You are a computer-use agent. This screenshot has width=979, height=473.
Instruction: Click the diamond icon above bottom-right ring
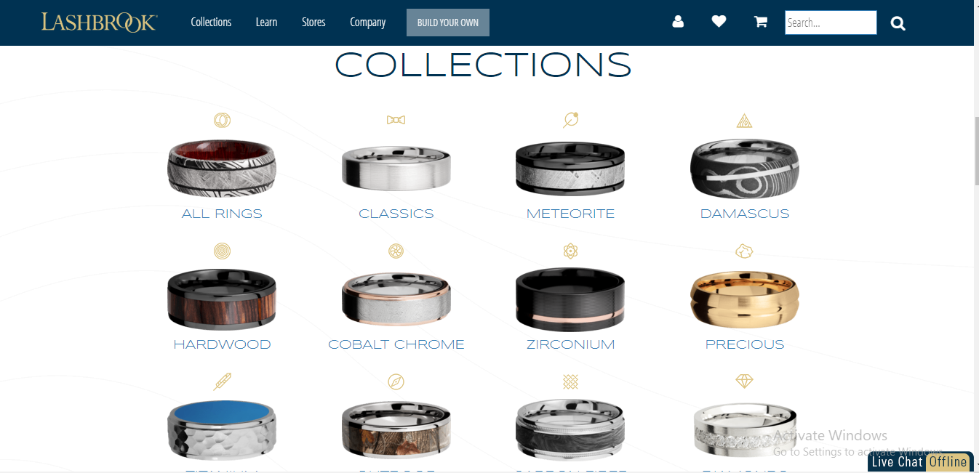pos(744,381)
